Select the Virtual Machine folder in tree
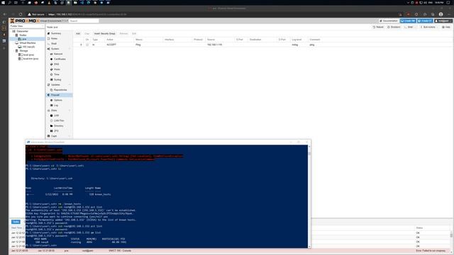The height and width of the screenshot is (255, 454). click(28, 43)
